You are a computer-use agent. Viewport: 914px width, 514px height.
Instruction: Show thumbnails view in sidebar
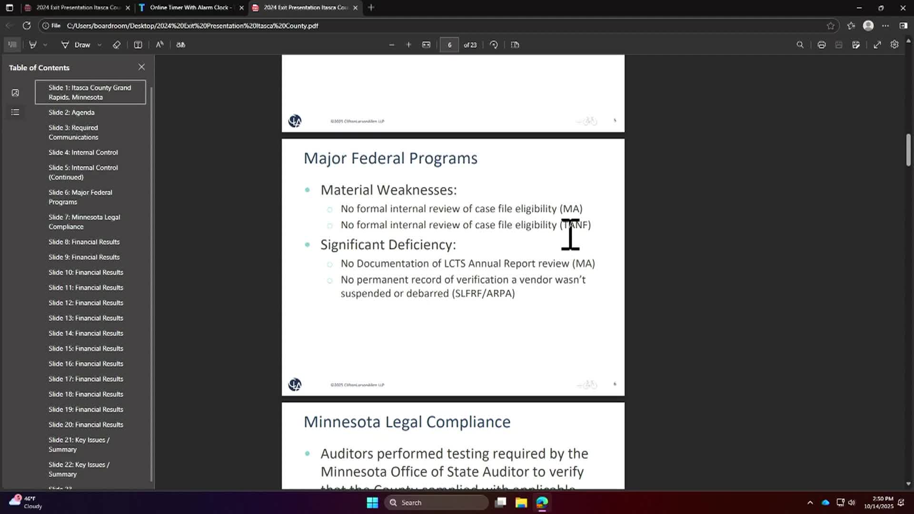point(15,93)
